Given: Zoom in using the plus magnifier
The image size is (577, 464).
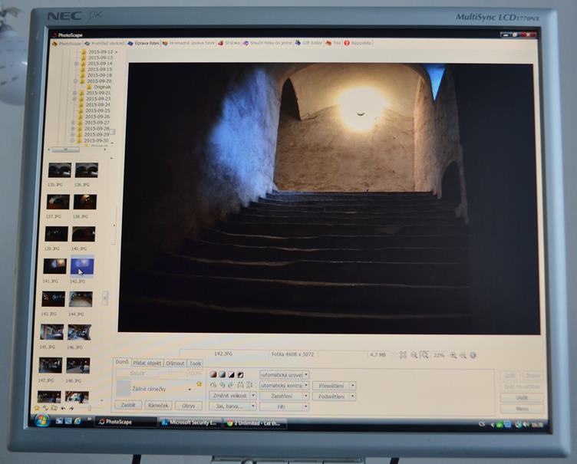Looking at the screenshot, I should [x=453, y=355].
